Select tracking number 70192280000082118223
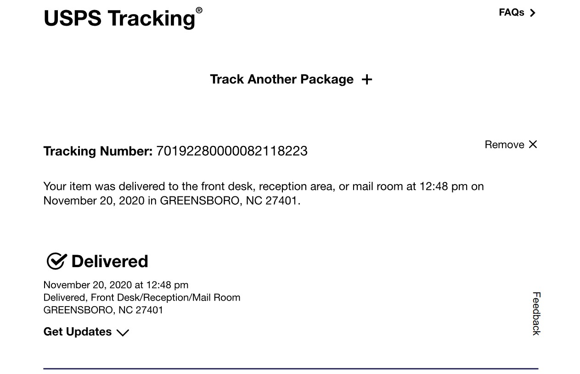This screenshot has width=580, height=374. click(x=232, y=151)
